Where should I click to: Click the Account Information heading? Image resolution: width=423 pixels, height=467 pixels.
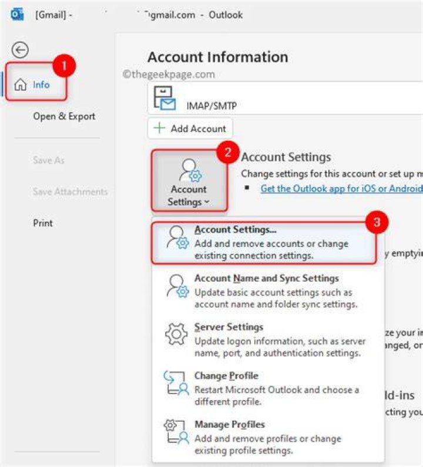coord(218,57)
